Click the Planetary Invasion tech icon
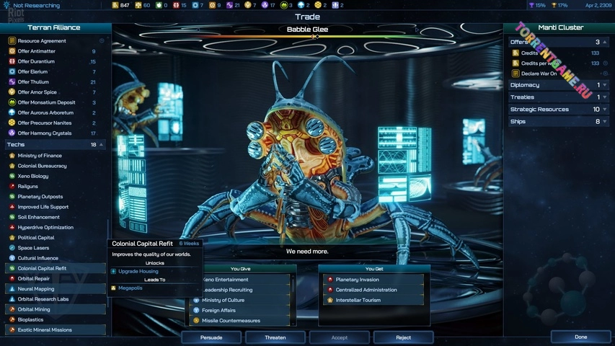Viewport: 615px width, 346px height. [x=330, y=280]
